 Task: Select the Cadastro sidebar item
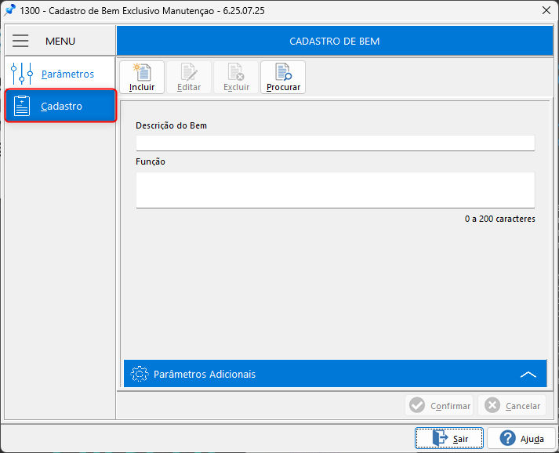(x=60, y=106)
